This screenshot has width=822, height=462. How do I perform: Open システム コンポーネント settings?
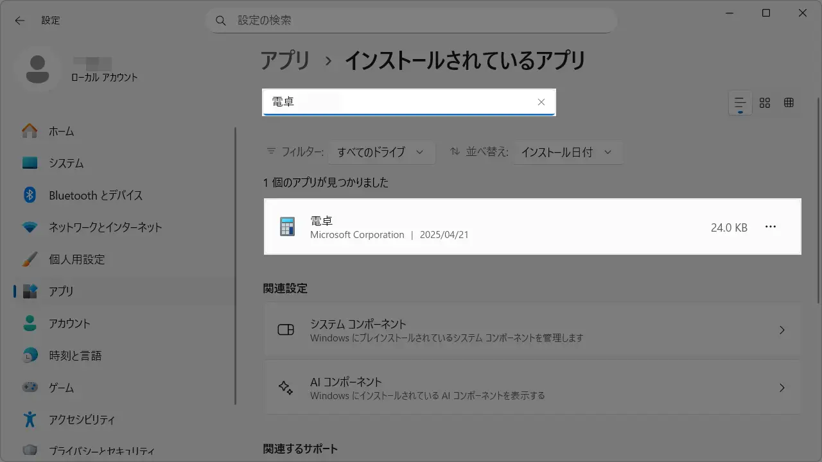[532, 330]
